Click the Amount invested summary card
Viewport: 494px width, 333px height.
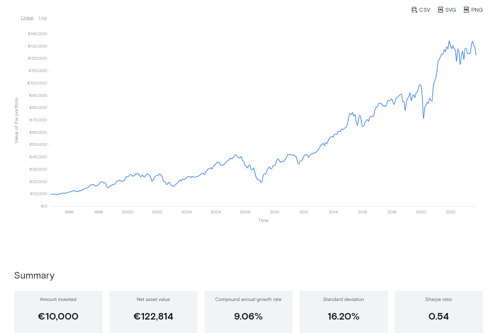(58, 312)
